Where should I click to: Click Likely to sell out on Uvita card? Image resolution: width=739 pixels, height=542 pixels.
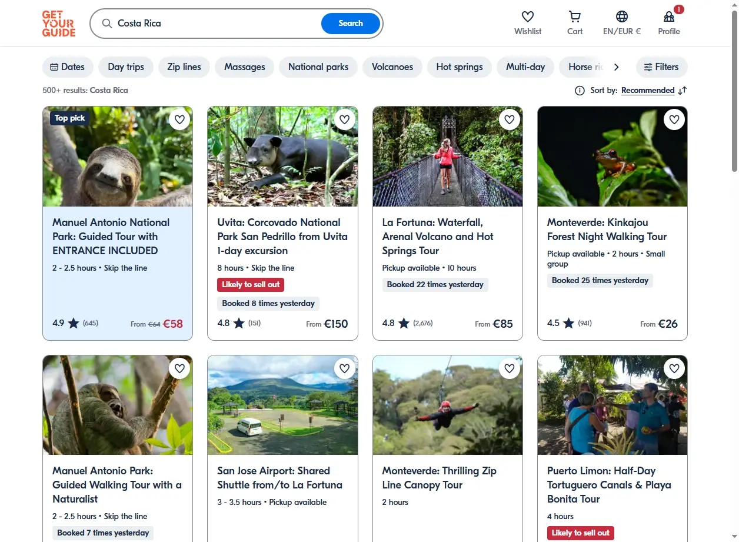coord(251,285)
